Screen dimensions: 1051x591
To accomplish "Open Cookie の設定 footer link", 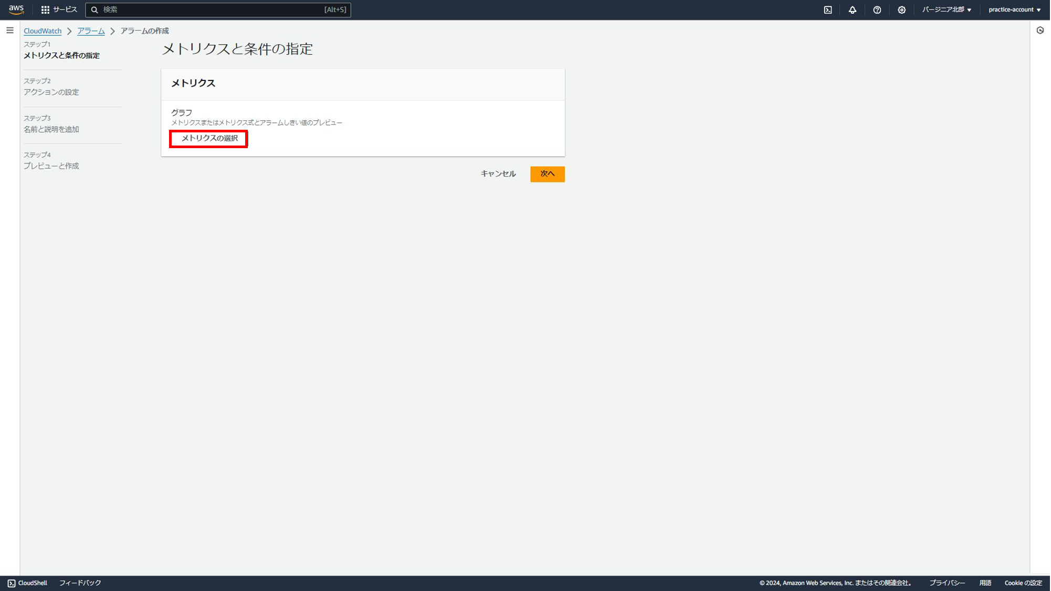I will click(x=1023, y=583).
